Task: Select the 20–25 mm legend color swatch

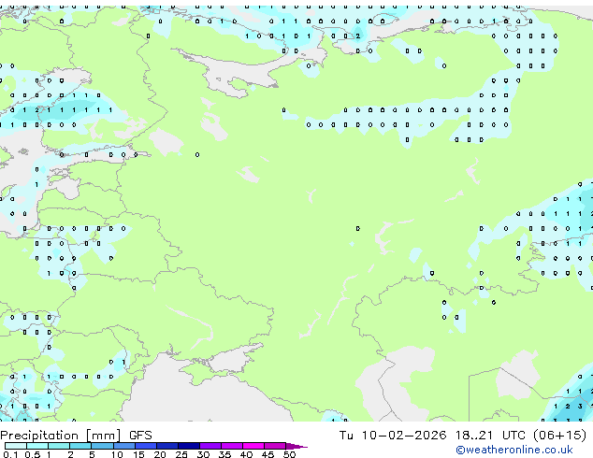Action: coord(167,446)
